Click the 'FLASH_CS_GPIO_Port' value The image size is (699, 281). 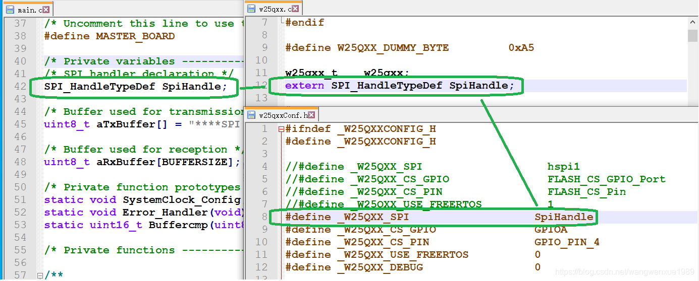click(x=607, y=179)
